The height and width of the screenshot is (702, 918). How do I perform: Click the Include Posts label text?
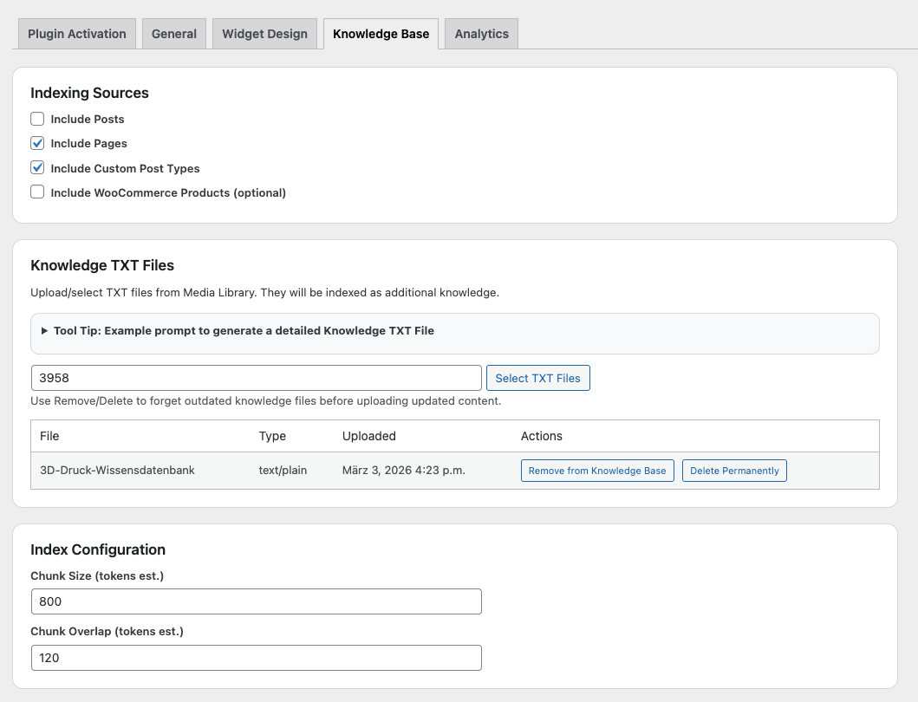pyautogui.click(x=88, y=120)
